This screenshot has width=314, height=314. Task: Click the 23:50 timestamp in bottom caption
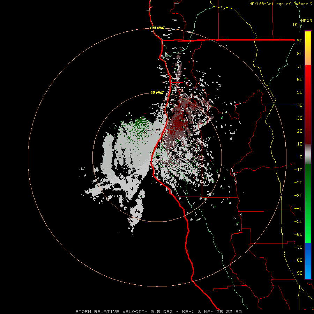(234, 312)
